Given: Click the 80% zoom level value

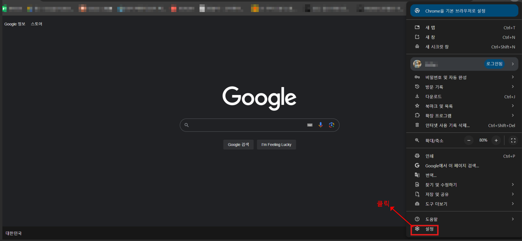Looking at the screenshot, I should tap(483, 140).
